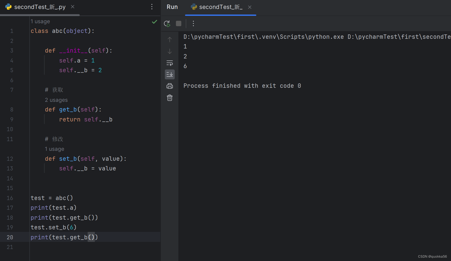
Task: Toggle soft-wrap in run console
Action: coord(170,63)
